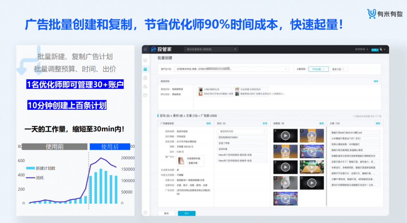The image size is (407, 223).
Task: Click the audience sidebar icon
Action: [x=145, y=86]
